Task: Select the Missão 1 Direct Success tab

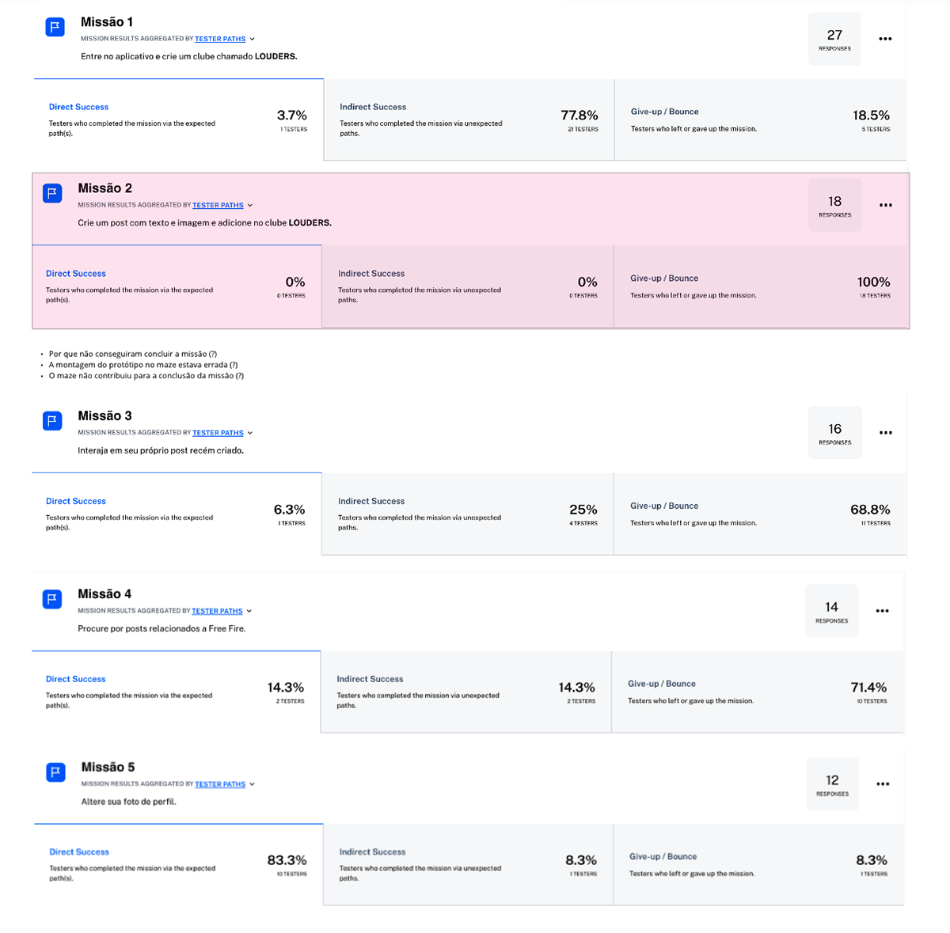Action: [178, 119]
